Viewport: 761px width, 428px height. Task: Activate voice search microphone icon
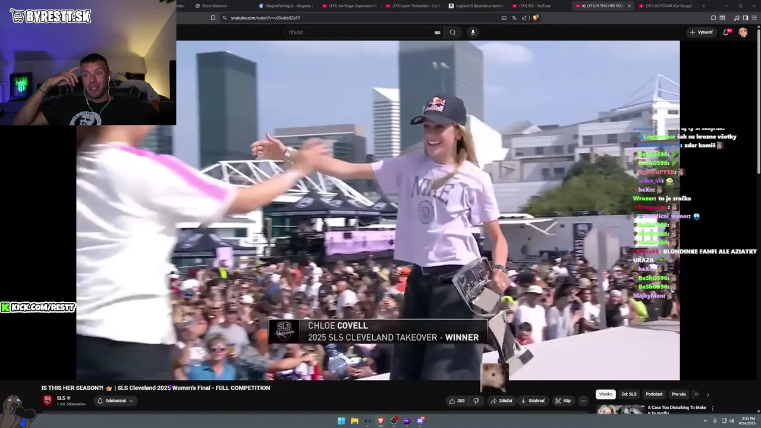coord(473,32)
